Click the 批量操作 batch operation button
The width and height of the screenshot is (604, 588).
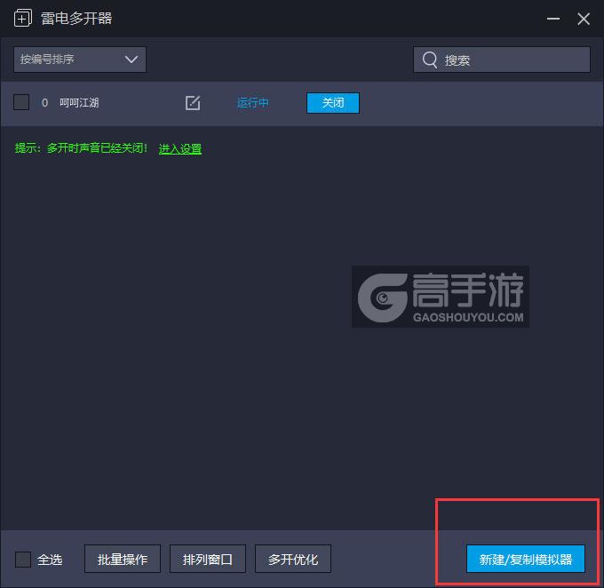[123, 559]
